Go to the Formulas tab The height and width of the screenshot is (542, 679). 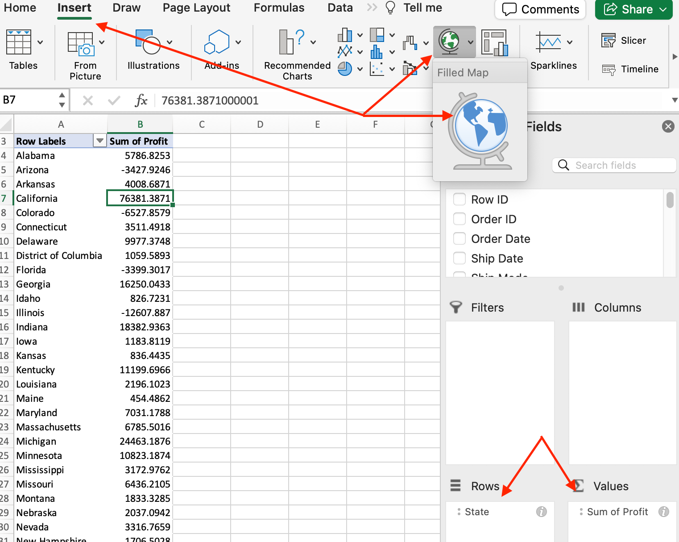click(x=279, y=8)
